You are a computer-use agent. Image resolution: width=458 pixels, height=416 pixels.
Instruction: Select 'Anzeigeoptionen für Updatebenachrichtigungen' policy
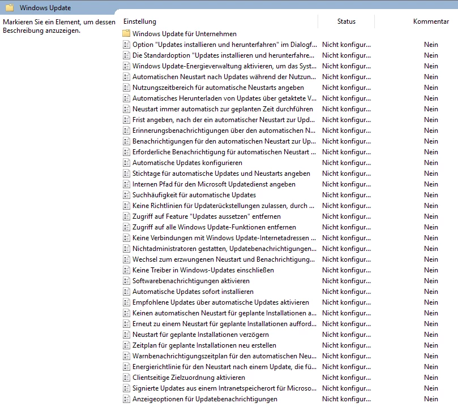click(x=204, y=399)
